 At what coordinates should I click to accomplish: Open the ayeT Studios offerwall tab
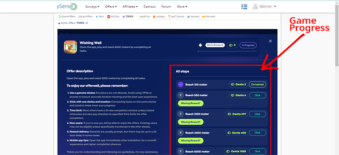tap(176, 16)
